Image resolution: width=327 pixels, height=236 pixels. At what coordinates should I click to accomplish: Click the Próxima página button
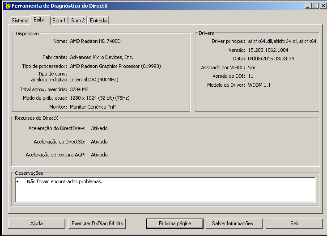175,223
